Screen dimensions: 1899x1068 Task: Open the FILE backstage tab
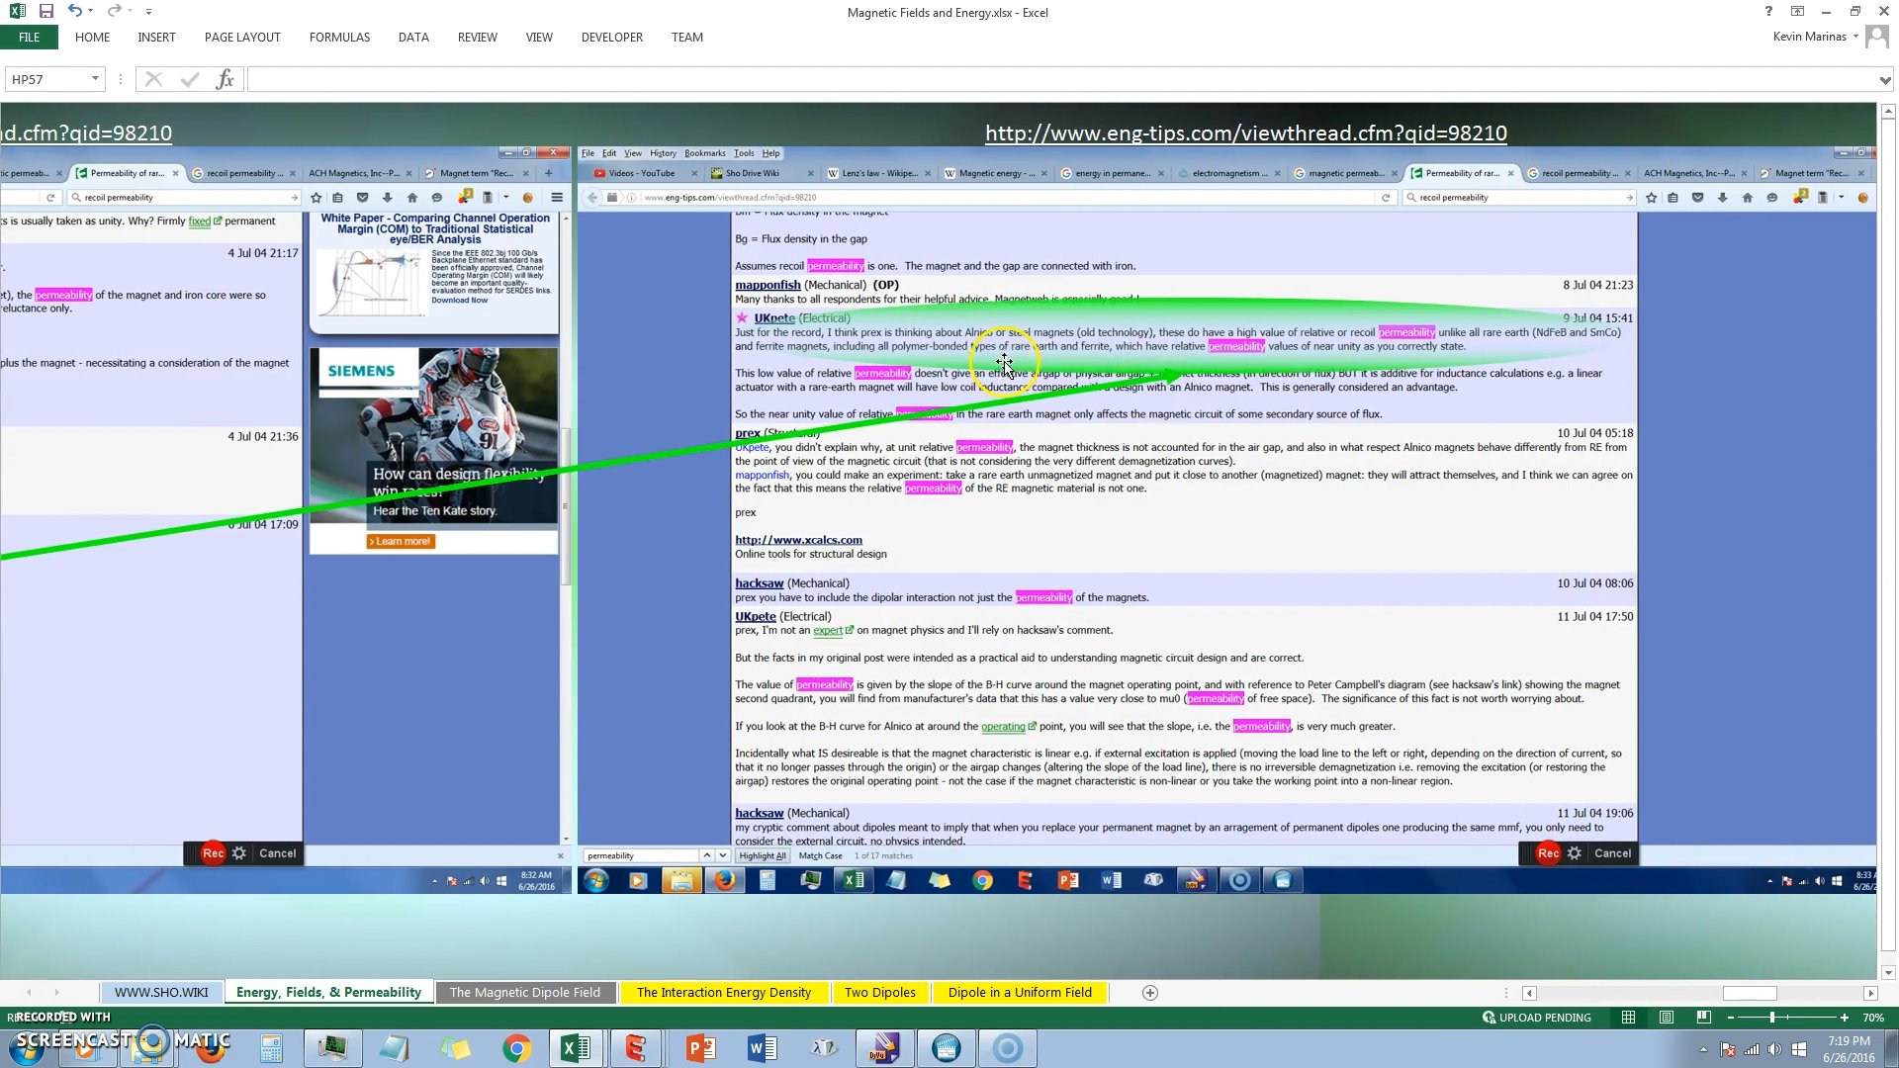(29, 38)
